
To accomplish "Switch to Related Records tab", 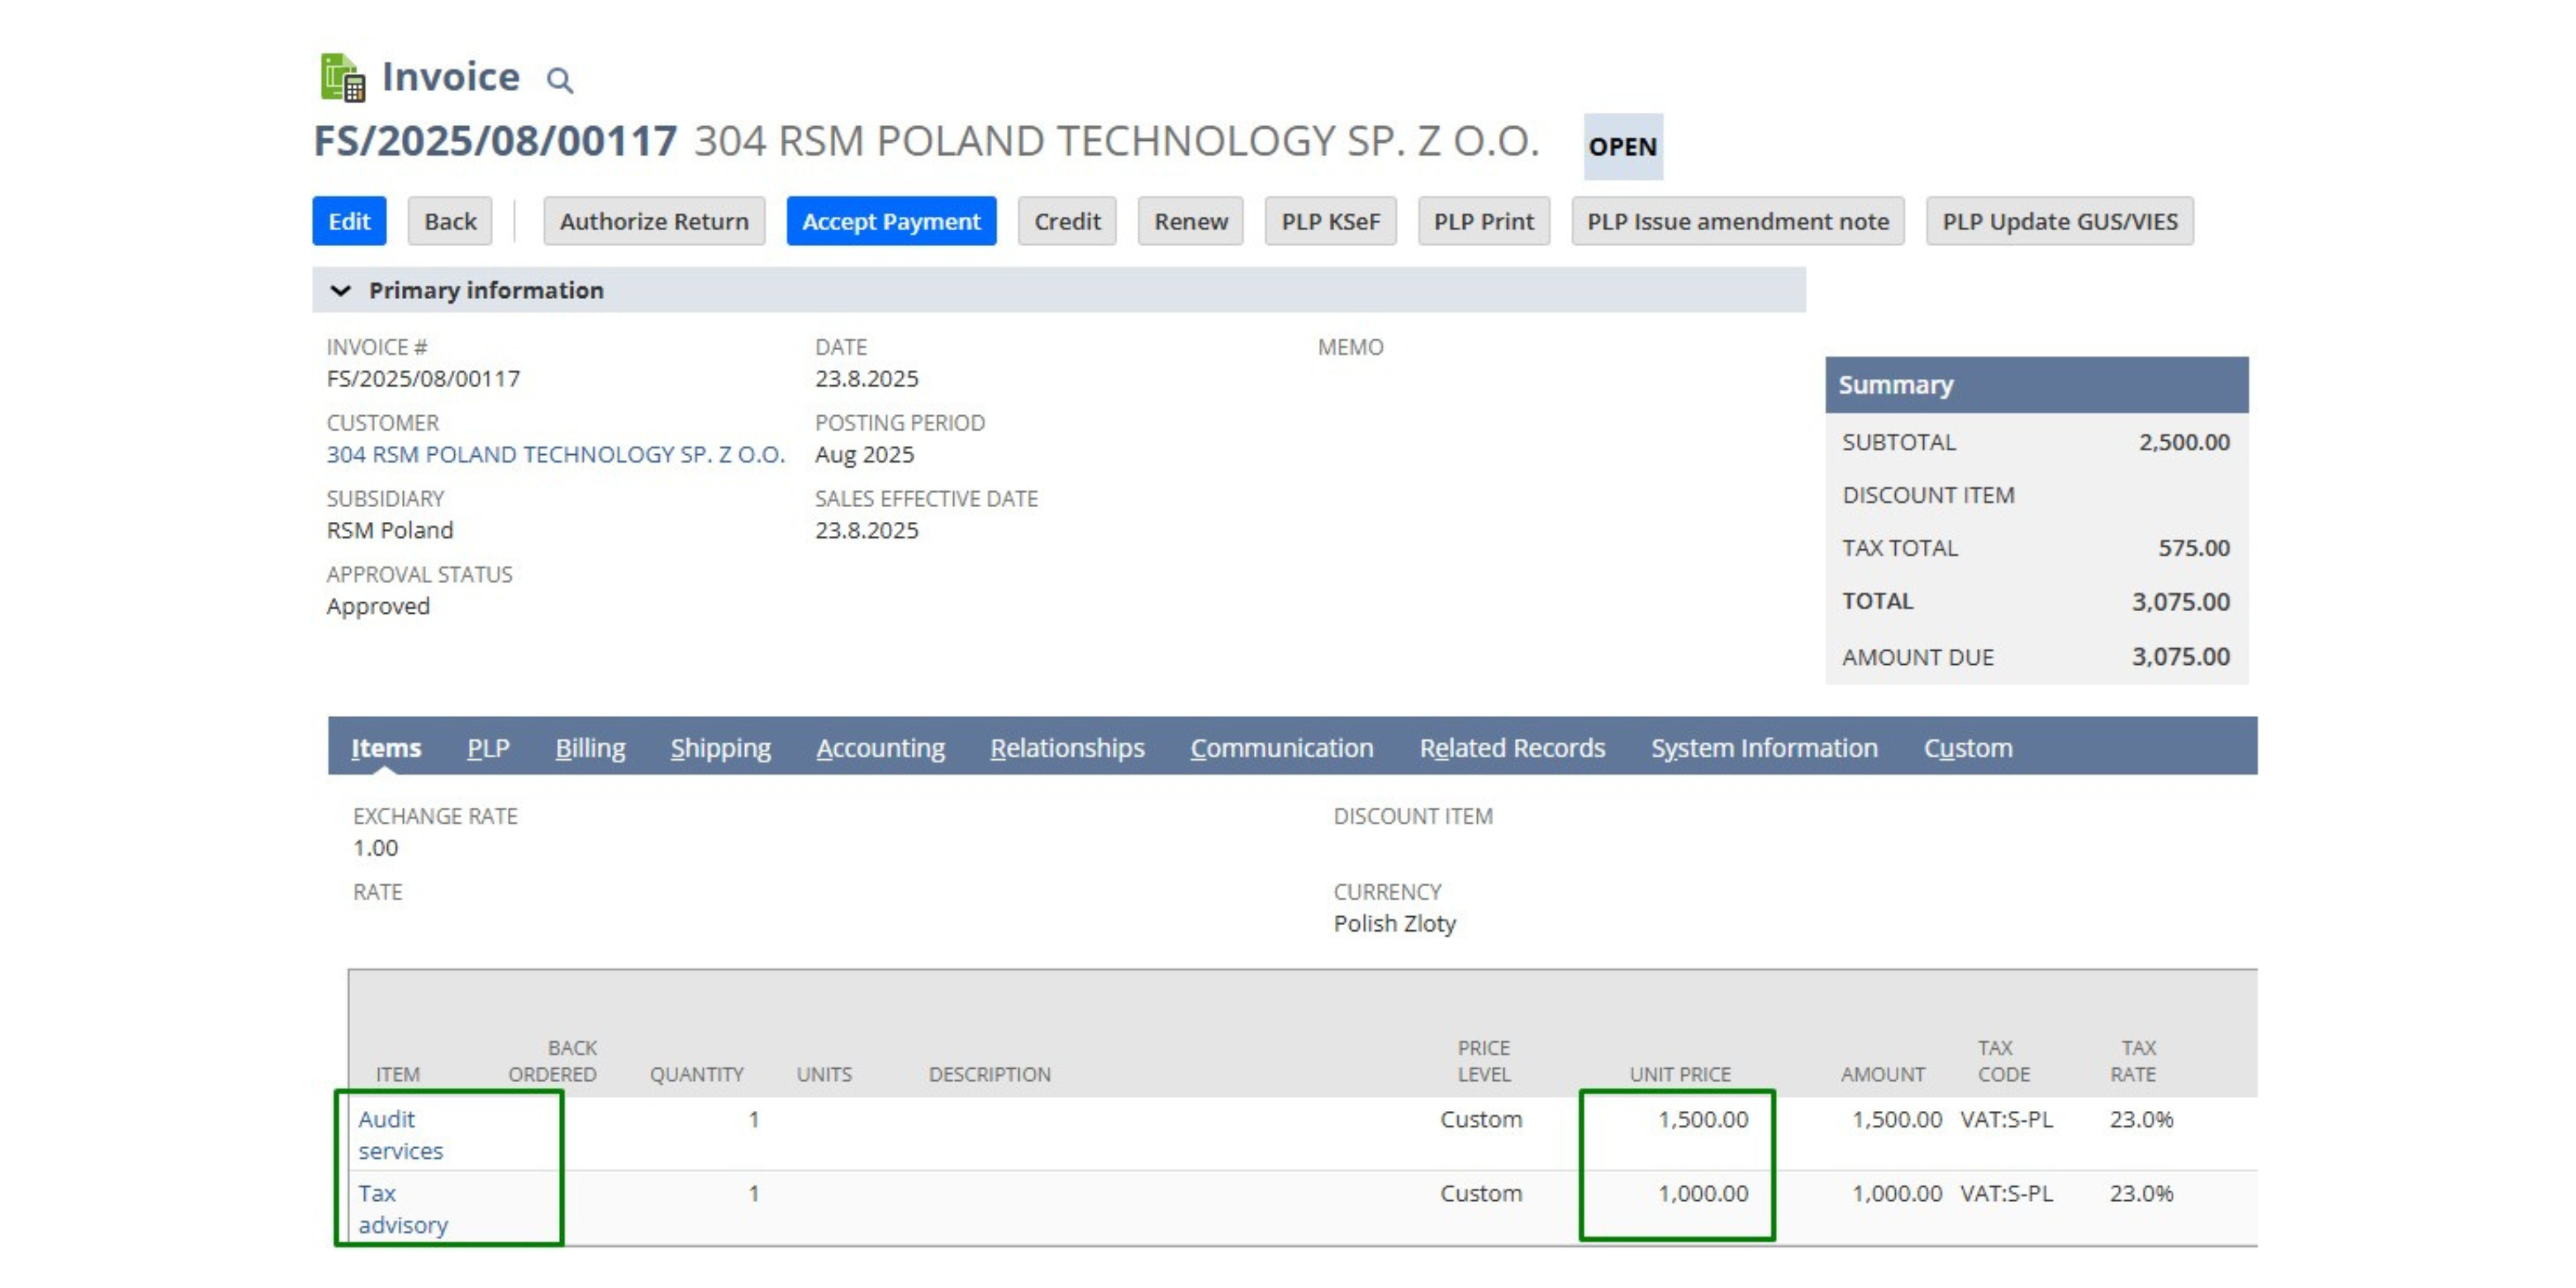I will (x=1512, y=748).
